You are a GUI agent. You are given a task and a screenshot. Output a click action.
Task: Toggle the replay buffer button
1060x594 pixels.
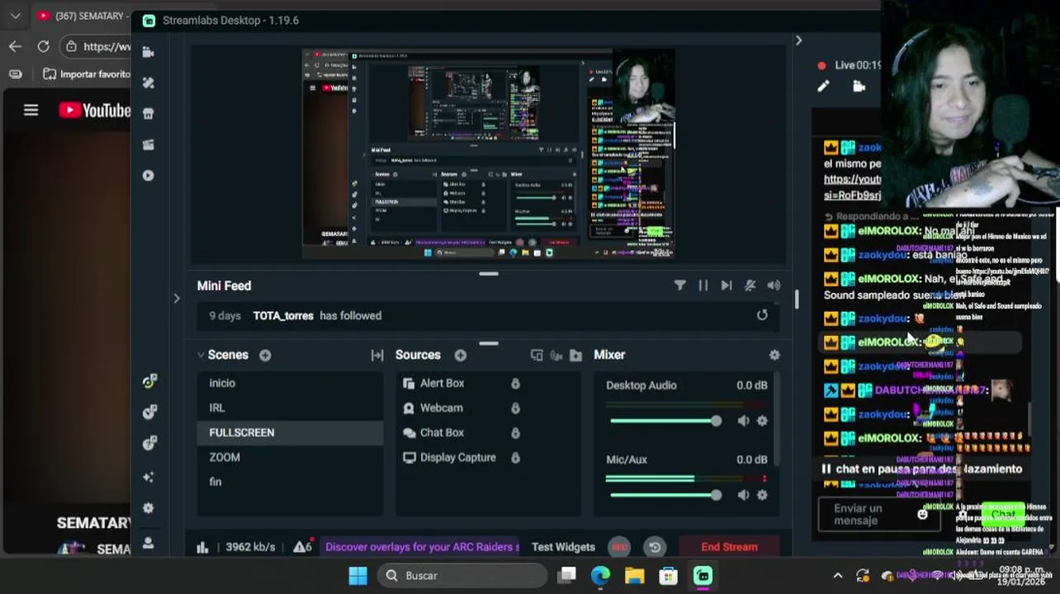655,547
